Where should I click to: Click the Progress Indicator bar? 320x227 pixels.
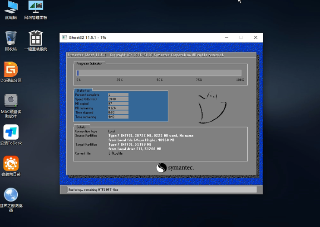[159, 73]
